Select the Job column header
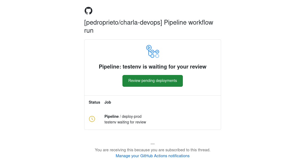301x162 pixels. (x=108, y=102)
